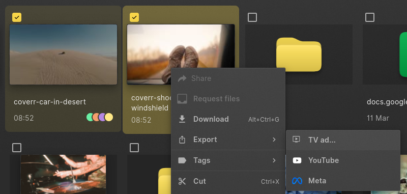Expand the Tags submenu arrow
The image size is (407, 194).
pos(274,160)
